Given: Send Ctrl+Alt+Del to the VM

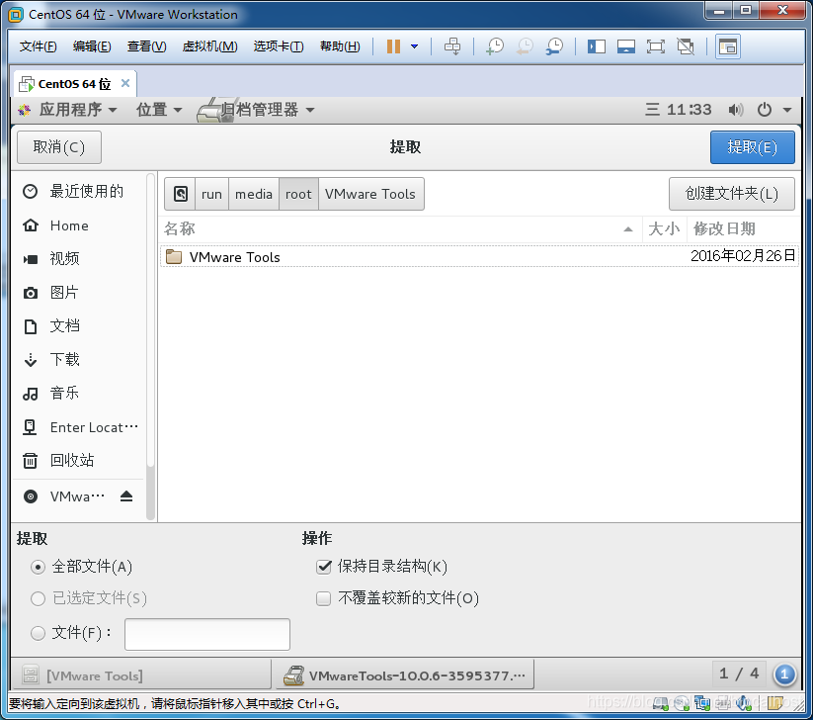Looking at the screenshot, I should pyautogui.click(x=452, y=46).
